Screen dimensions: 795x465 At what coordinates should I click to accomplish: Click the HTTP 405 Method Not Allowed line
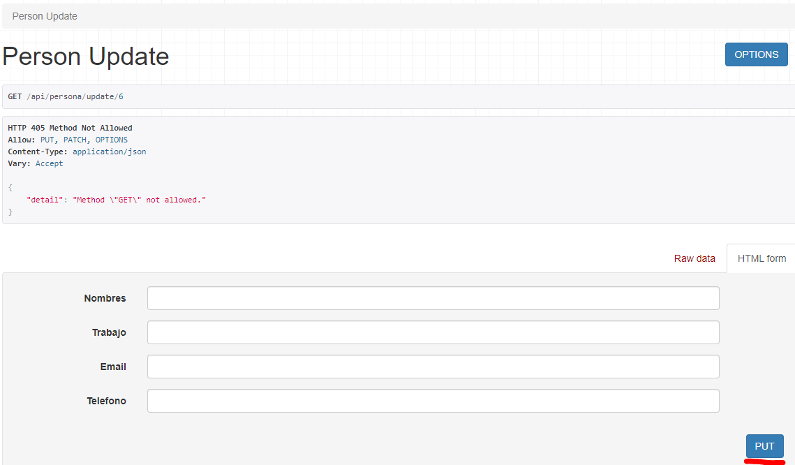70,128
